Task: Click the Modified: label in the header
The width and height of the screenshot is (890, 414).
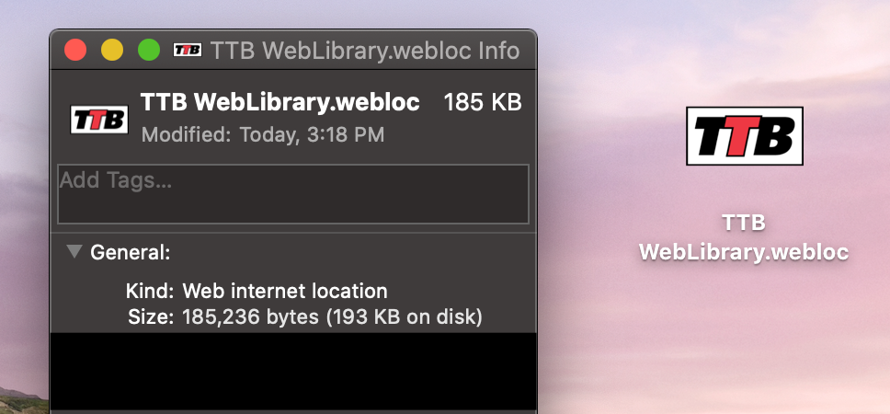Action: tap(187, 135)
